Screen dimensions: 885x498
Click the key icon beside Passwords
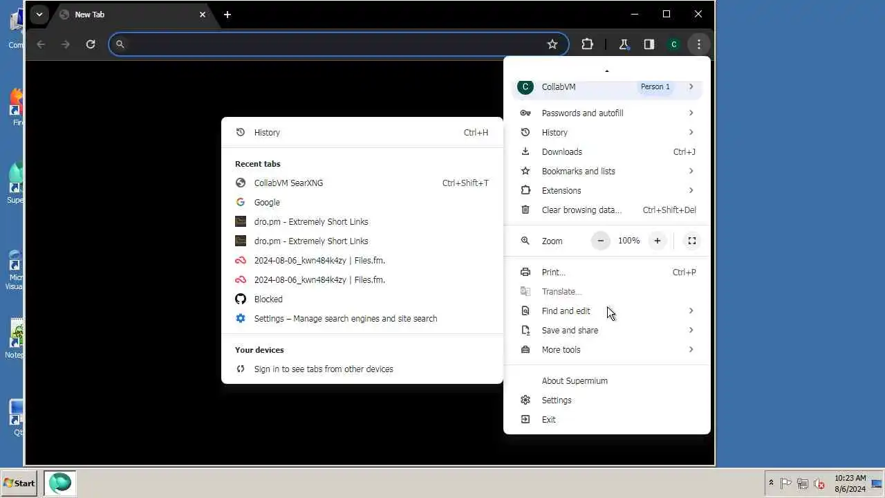[x=525, y=113]
